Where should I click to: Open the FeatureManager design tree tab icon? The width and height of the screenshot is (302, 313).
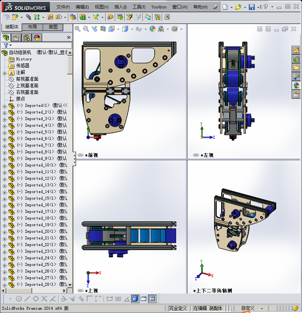click(6, 37)
